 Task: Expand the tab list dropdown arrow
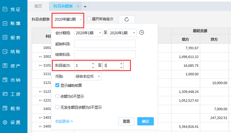(x=85, y=6)
